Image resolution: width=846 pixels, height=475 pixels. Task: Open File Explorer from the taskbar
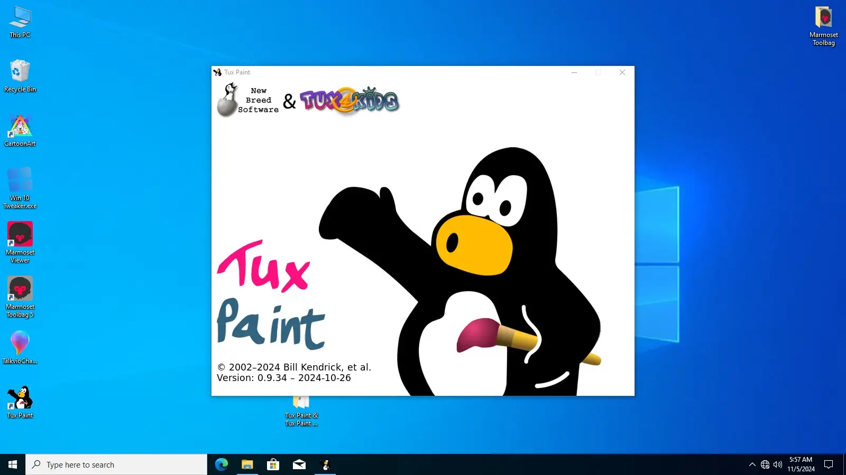tap(247, 464)
